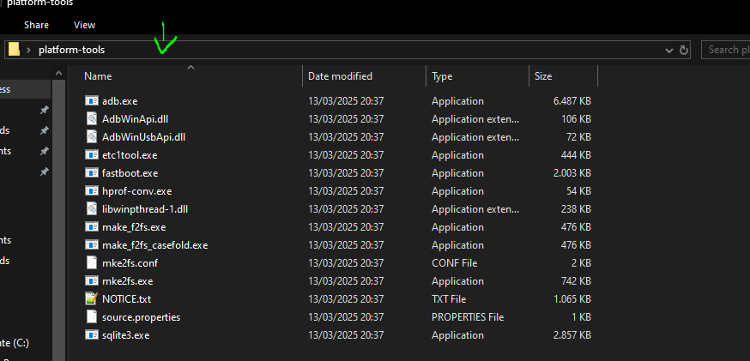Click the 742 KB size of mke2fs.exe

pos(576,280)
